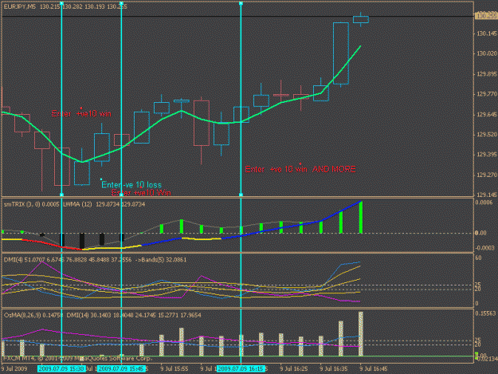
Task: Select the cyan 'Enter -ve 10 loss' annotation
Action: [x=131, y=185]
